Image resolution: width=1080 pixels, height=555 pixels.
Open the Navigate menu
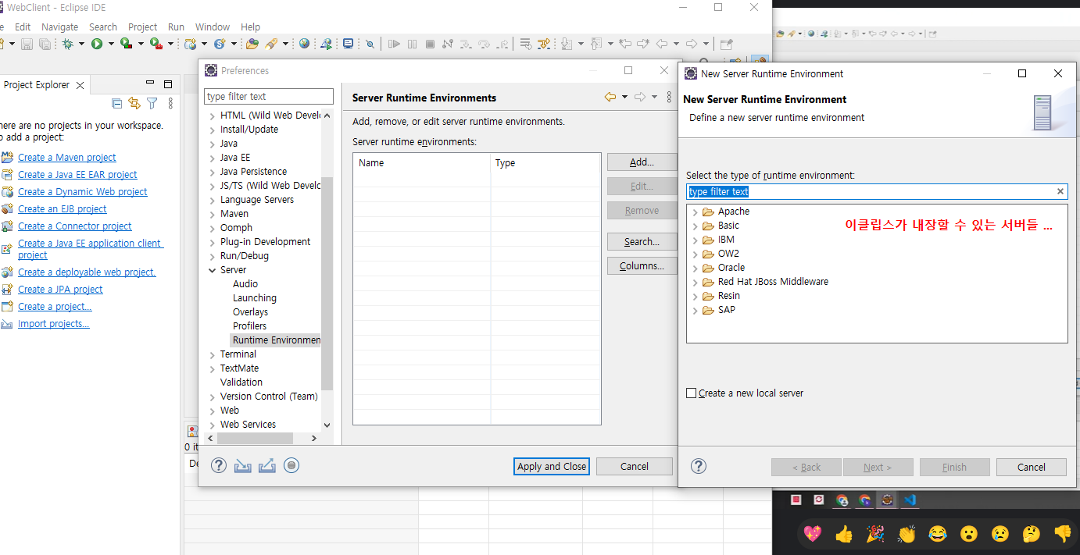click(x=59, y=27)
